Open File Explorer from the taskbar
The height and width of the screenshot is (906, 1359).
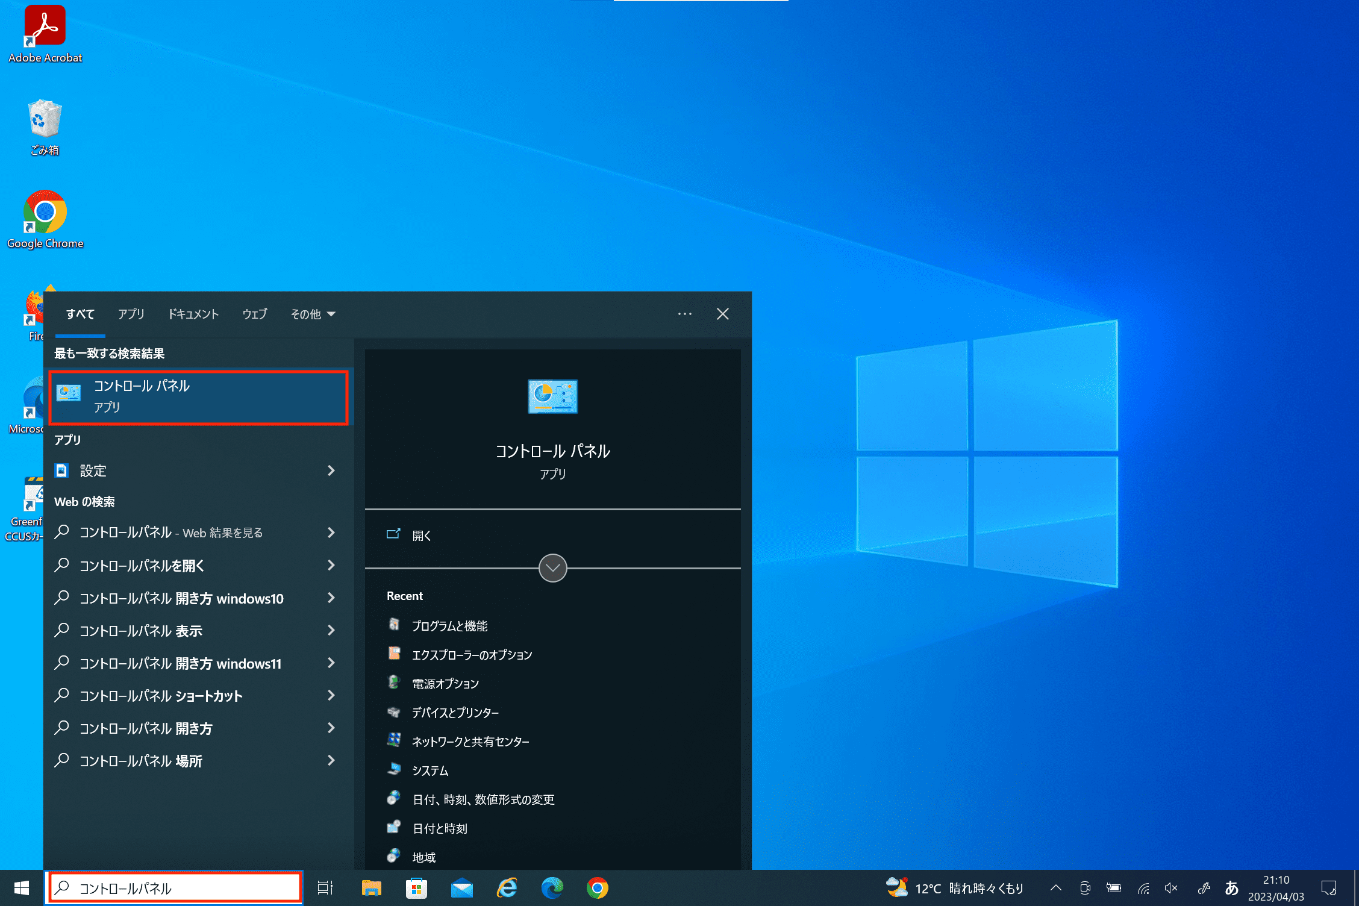click(371, 888)
